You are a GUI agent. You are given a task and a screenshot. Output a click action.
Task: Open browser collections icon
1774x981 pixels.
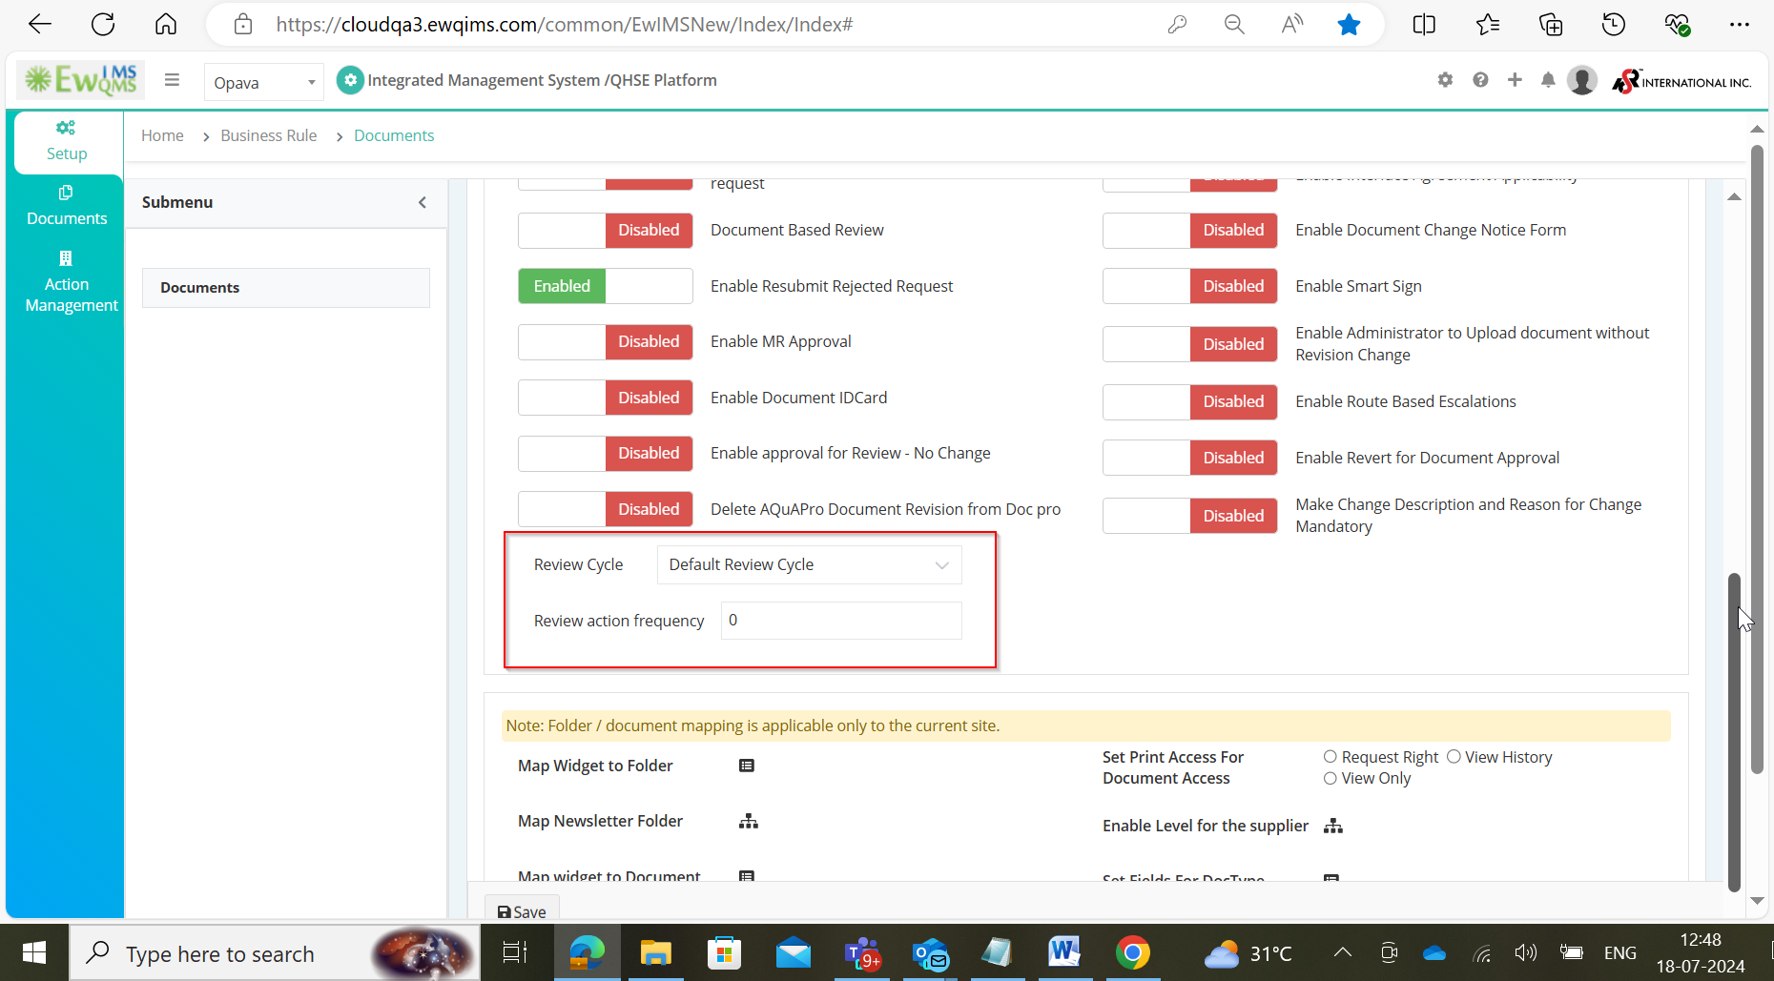click(1551, 25)
